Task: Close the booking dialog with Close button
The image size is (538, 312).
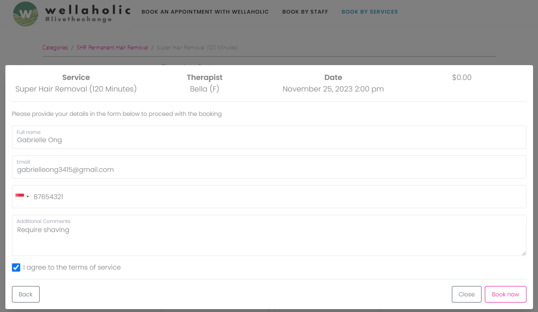Action: [466, 294]
